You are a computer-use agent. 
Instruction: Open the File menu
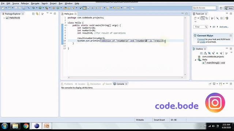(x=3, y=3)
